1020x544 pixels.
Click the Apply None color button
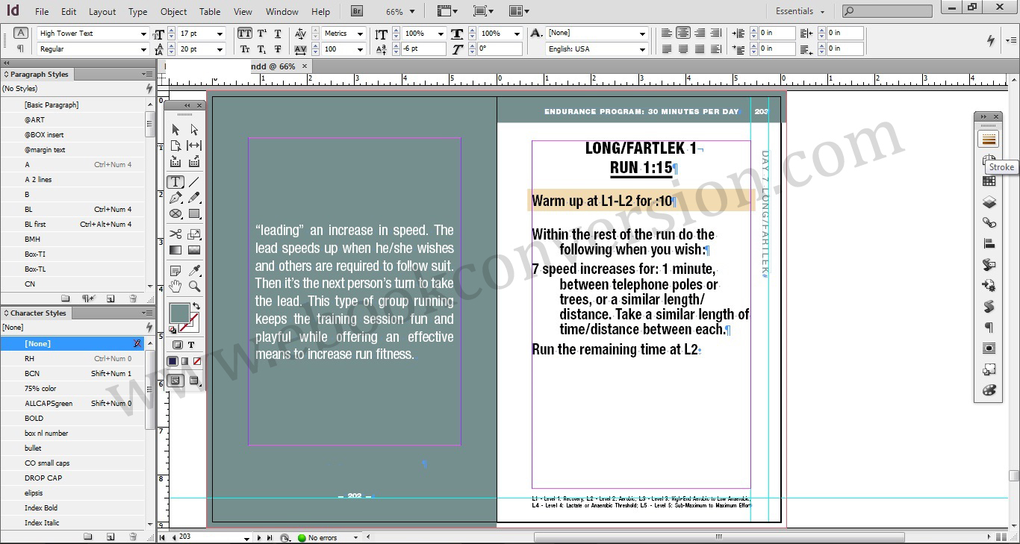[197, 361]
